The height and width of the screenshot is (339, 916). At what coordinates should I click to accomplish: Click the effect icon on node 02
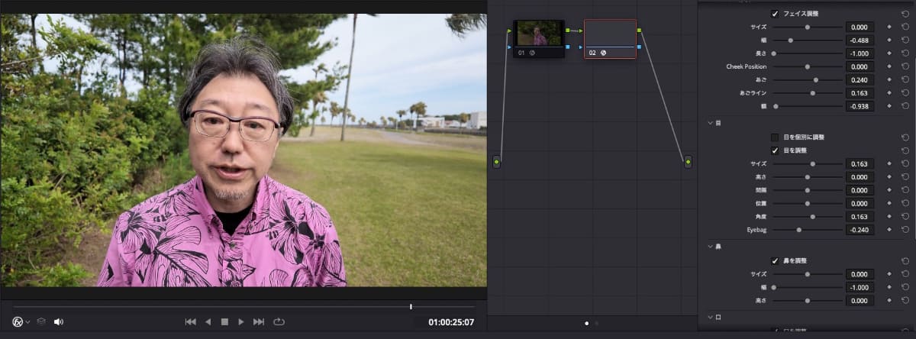[x=603, y=53]
